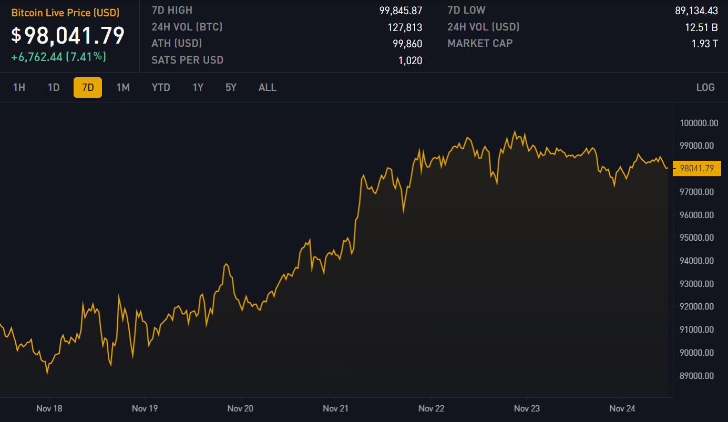Click the 98041.79 current price axis tag
The height and width of the screenshot is (422, 728).
tap(697, 168)
